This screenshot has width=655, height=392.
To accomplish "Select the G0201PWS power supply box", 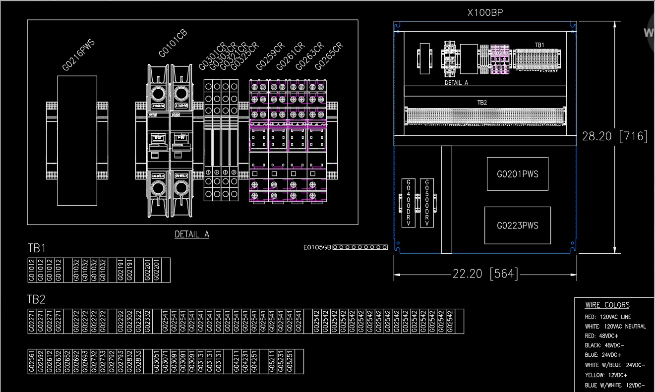I will coord(517,174).
